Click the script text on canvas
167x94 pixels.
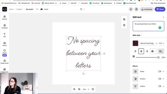pyautogui.click(x=83, y=53)
